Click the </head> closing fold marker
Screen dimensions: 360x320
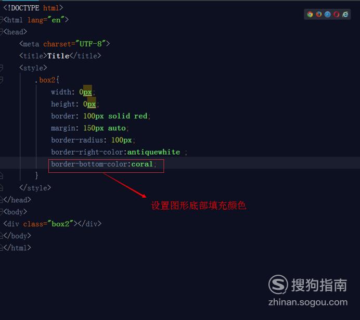coord(2,200)
